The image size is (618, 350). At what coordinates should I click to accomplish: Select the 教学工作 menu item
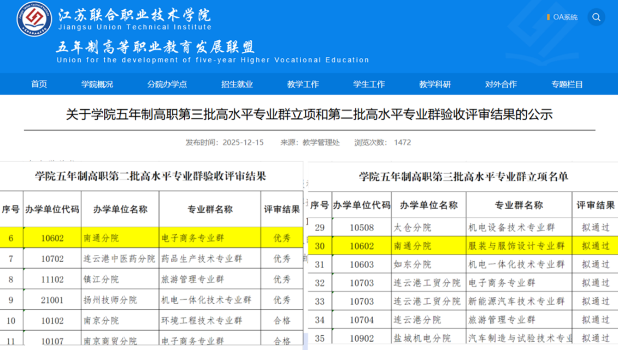(303, 84)
